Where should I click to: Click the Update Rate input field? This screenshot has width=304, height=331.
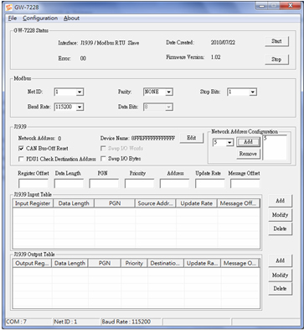pos(210,184)
